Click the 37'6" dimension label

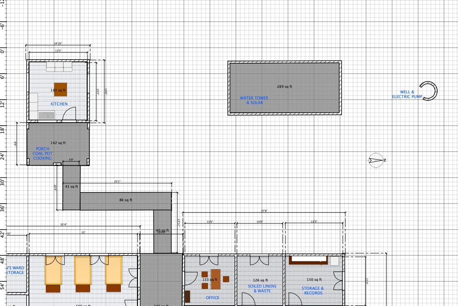264,211
